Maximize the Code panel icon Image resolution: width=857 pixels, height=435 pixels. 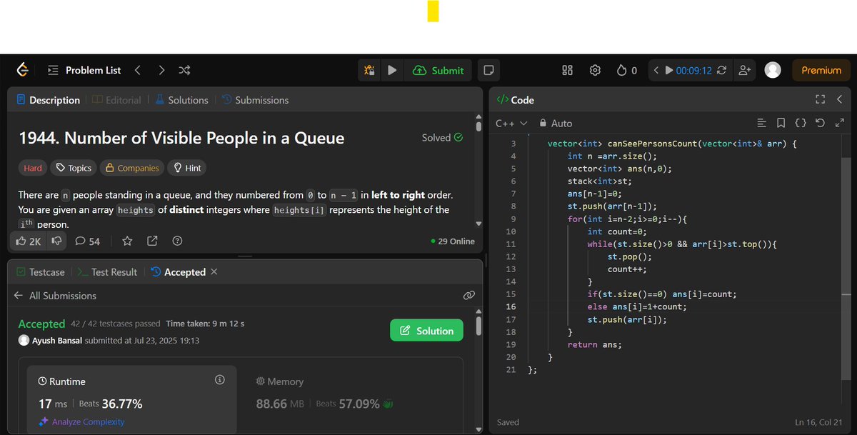point(820,99)
